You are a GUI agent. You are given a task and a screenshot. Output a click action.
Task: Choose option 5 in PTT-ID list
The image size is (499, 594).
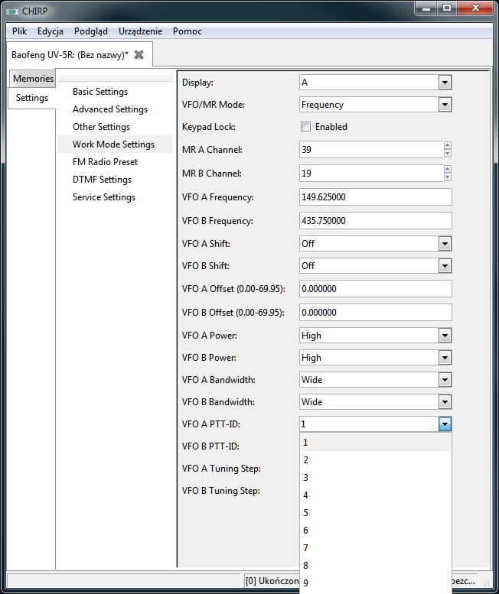[x=375, y=512]
